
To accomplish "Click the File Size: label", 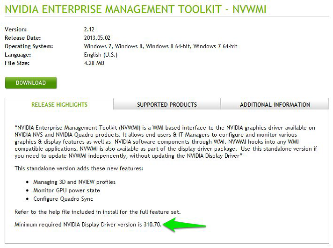I will pyautogui.click(x=17, y=63).
